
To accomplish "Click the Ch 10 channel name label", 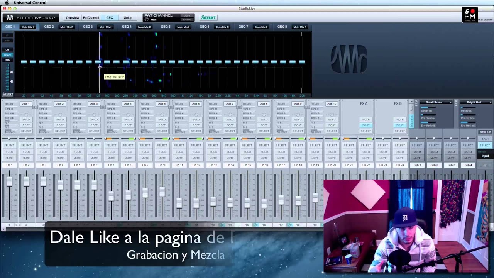I will tap(162, 165).
